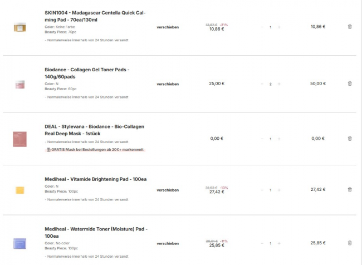Open the Mediheal Vitamide Brightening Pad thumbnail

(x=20, y=190)
